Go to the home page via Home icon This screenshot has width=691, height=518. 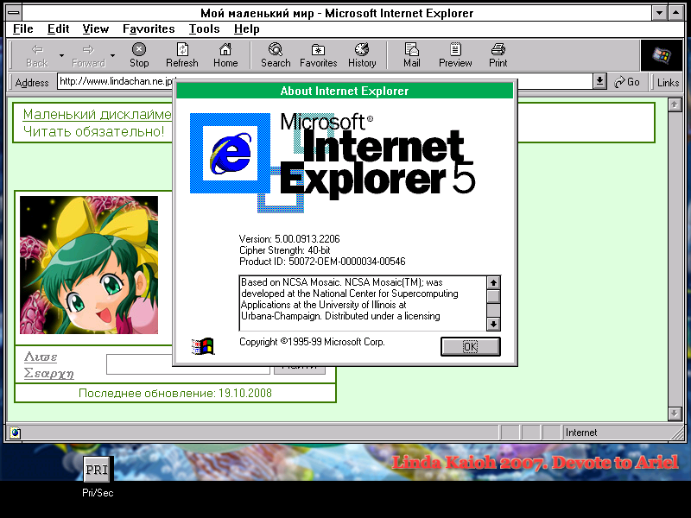coord(225,55)
